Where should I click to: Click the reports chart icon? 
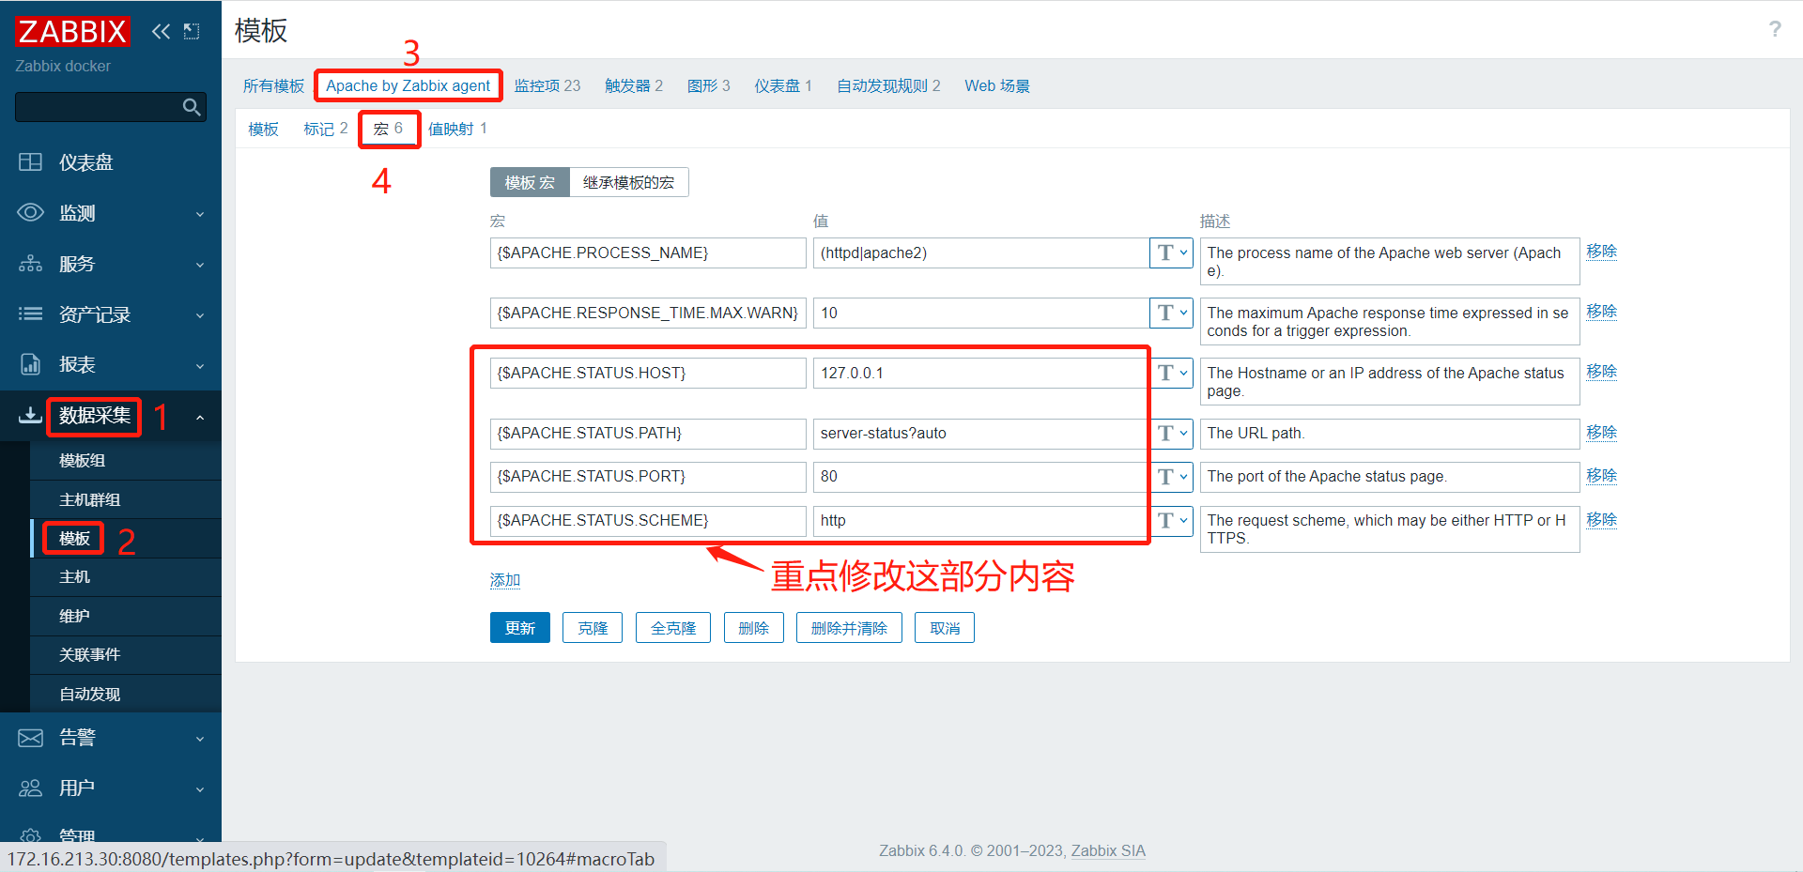point(30,364)
